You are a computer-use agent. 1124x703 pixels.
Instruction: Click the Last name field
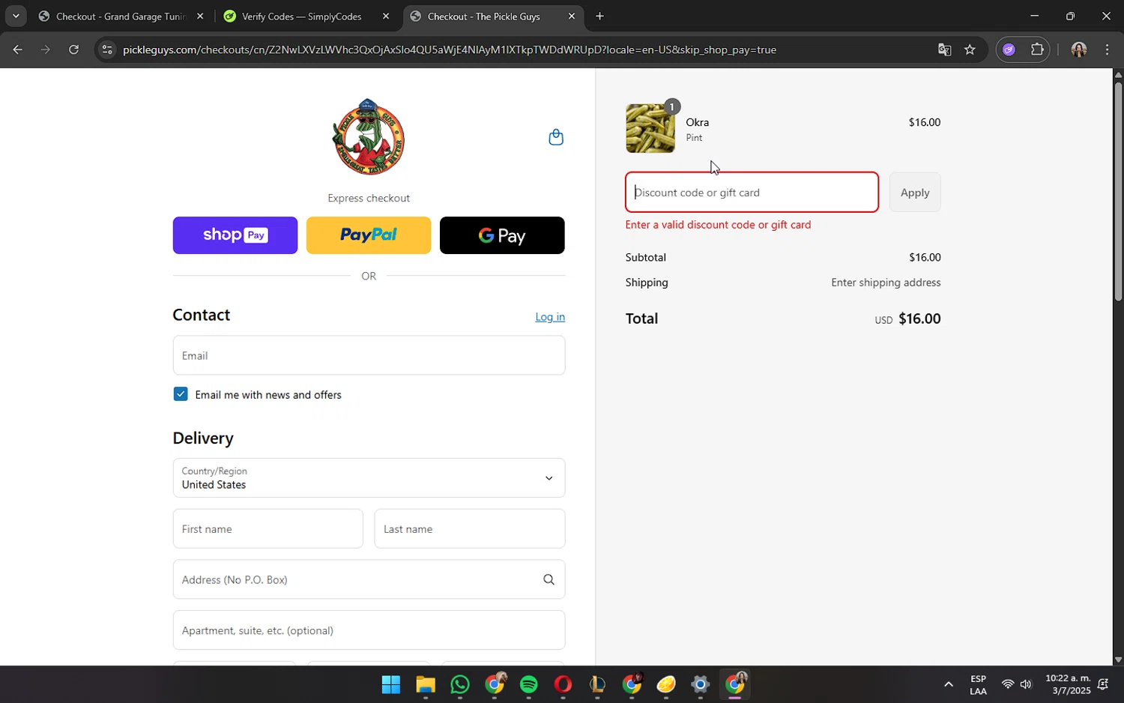(x=470, y=529)
